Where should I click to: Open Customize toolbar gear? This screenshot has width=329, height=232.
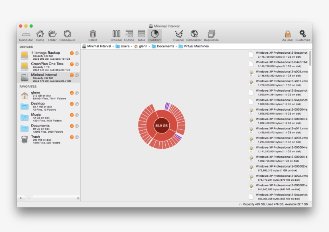(x=303, y=36)
